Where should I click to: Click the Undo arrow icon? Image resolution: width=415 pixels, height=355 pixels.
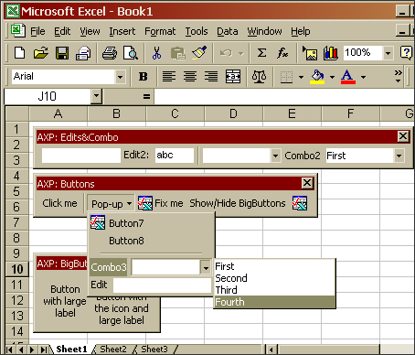226,53
